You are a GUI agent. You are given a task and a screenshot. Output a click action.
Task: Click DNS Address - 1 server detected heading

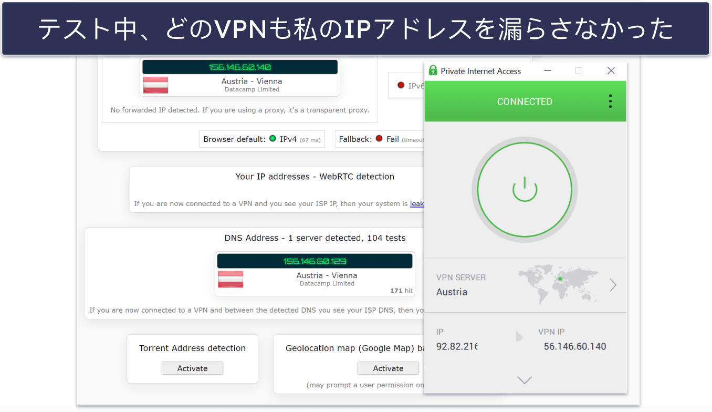tap(315, 238)
